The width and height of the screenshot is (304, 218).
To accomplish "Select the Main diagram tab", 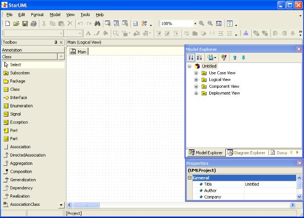I will (x=79, y=52).
